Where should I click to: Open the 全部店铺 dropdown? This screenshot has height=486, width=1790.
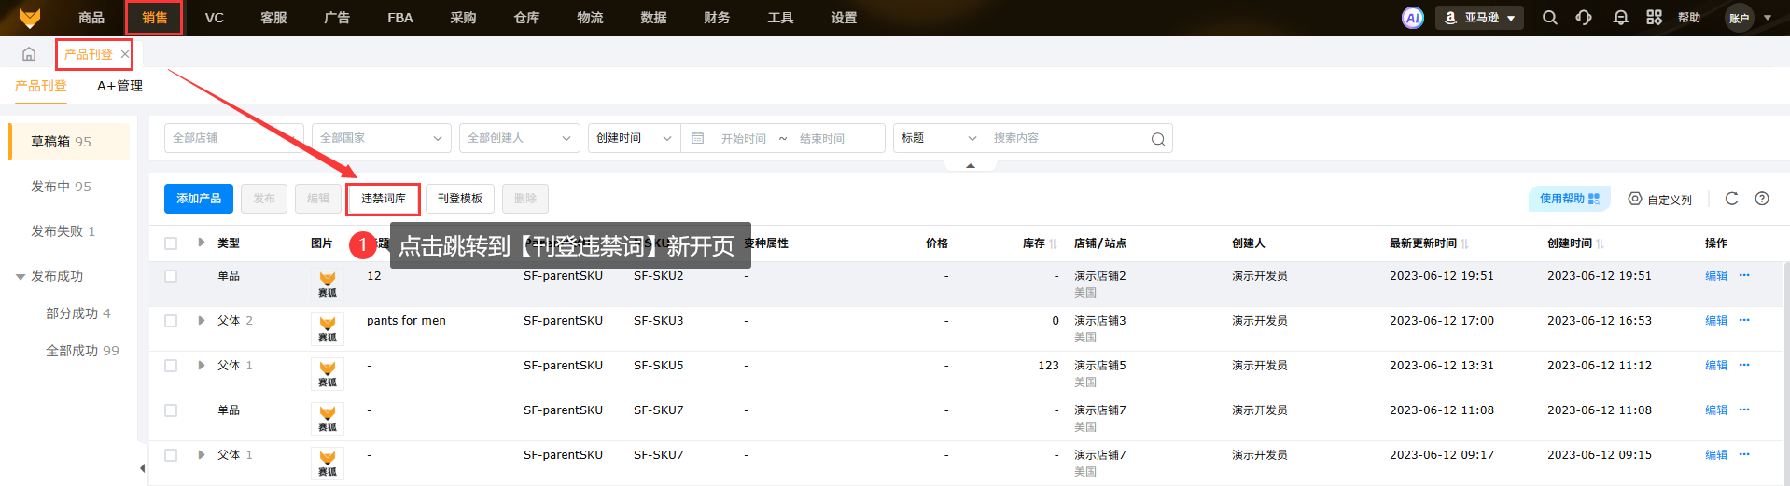pyautogui.click(x=234, y=138)
